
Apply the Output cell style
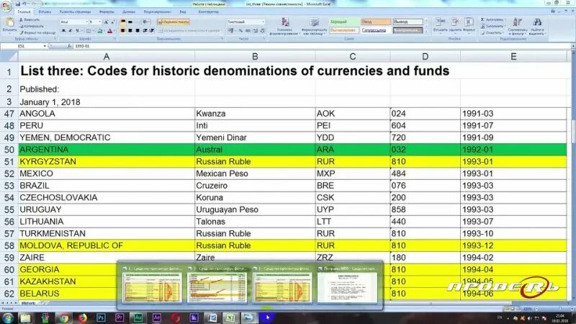coord(408,22)
